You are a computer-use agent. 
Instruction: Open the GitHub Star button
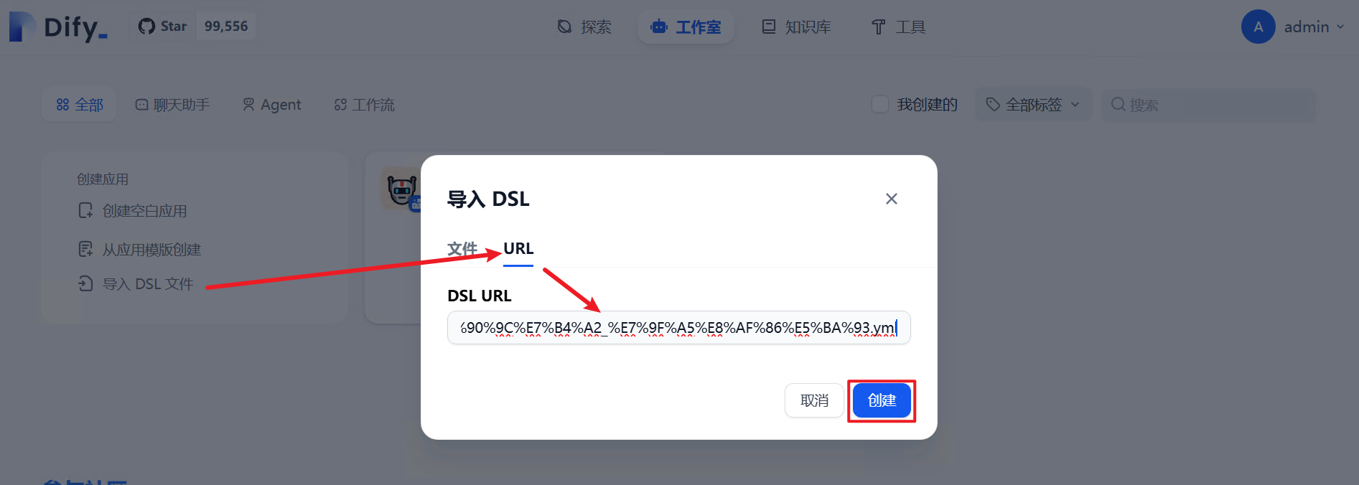click(x=163, y=27)
